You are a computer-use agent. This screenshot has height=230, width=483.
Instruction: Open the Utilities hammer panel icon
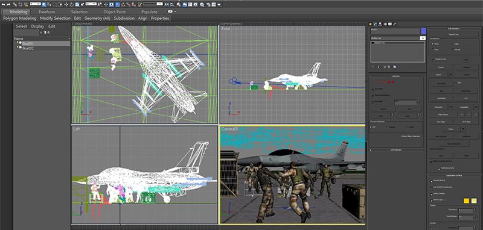[395, 24]
